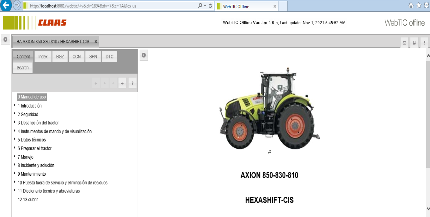Open the new empty browser tab
Screen dimensions: 430x217
[x=283, y=6]
